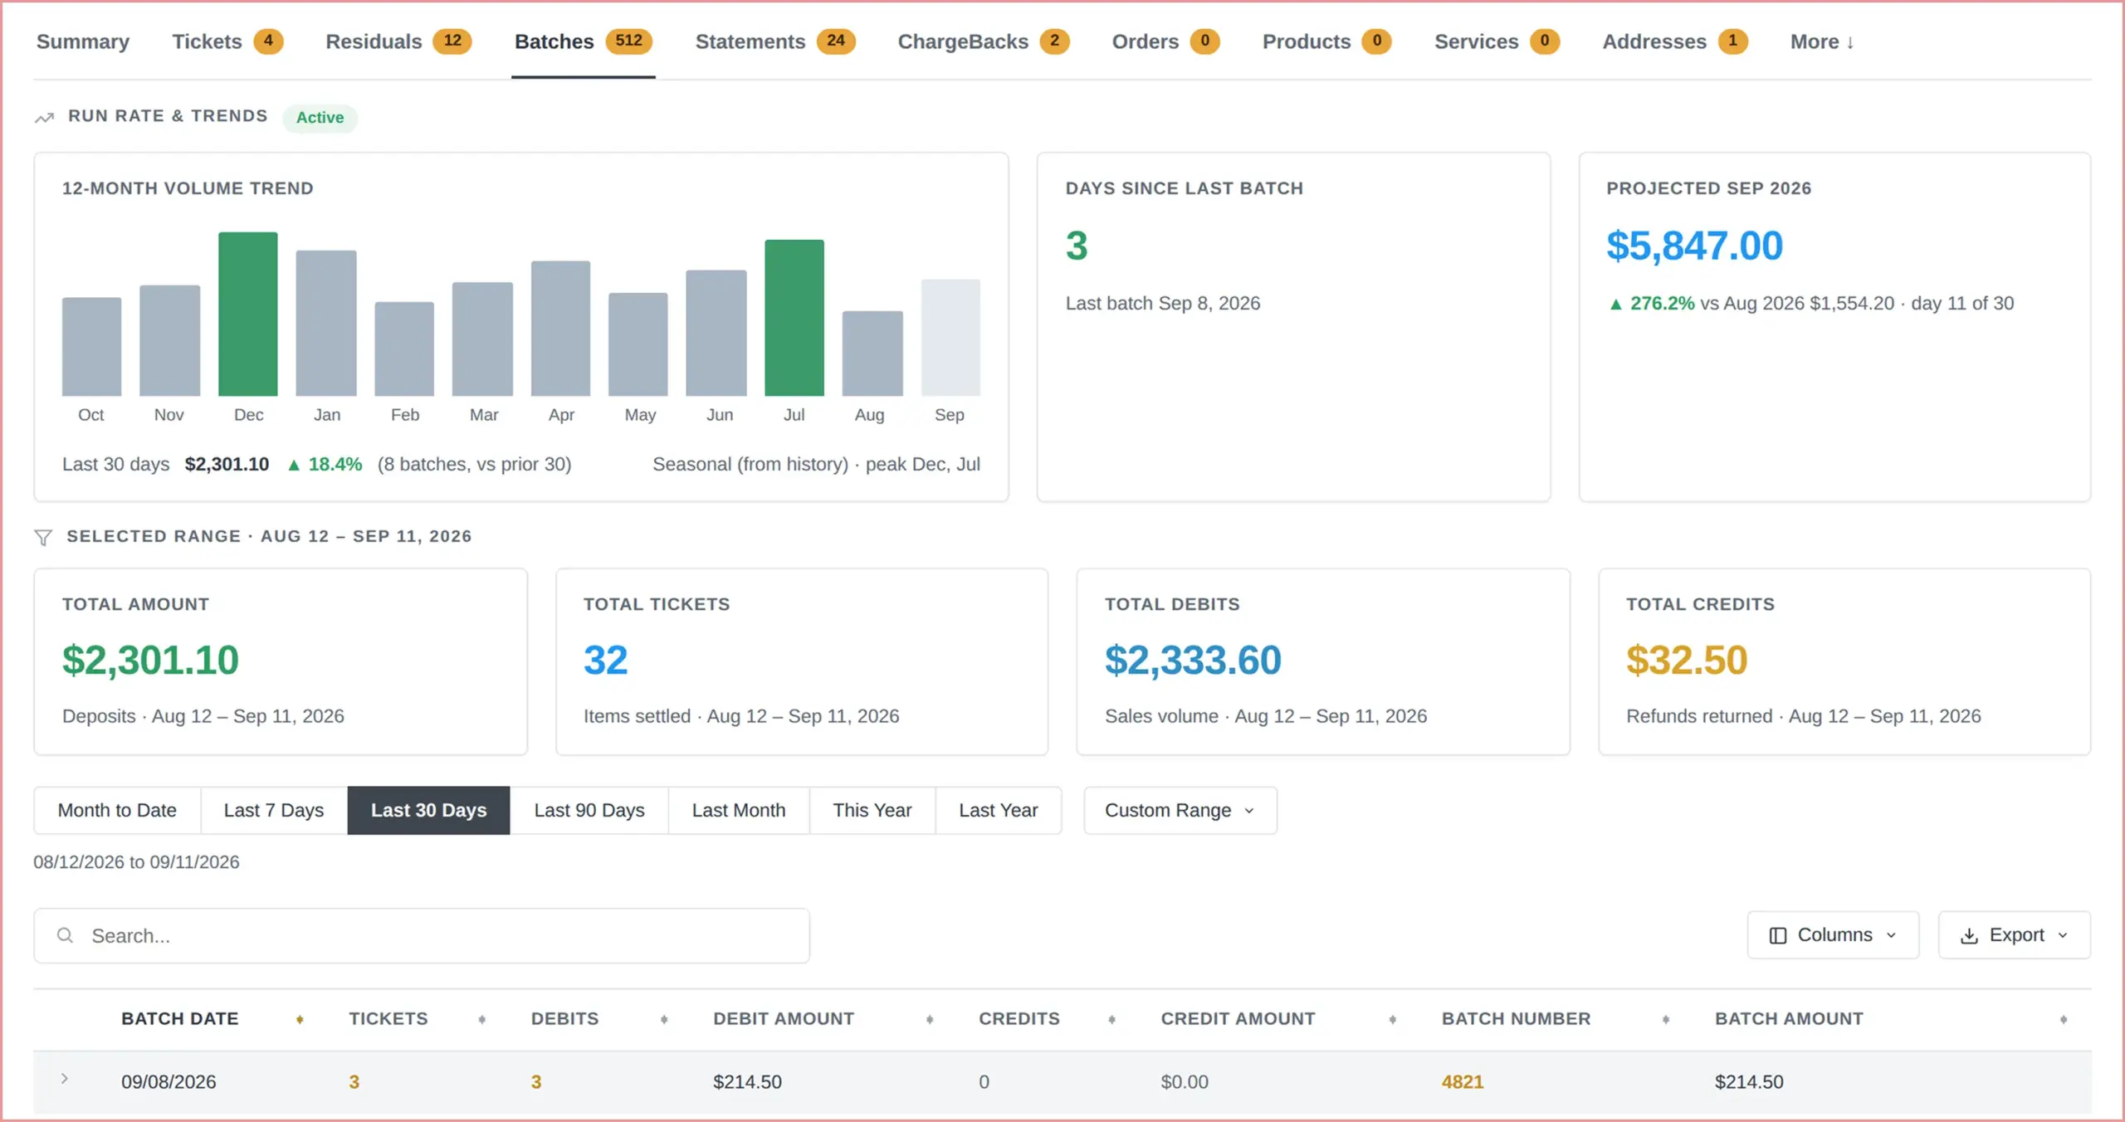Open the Summary tab
Viewport: 2125px width, 1122px height.
point(83,41)
